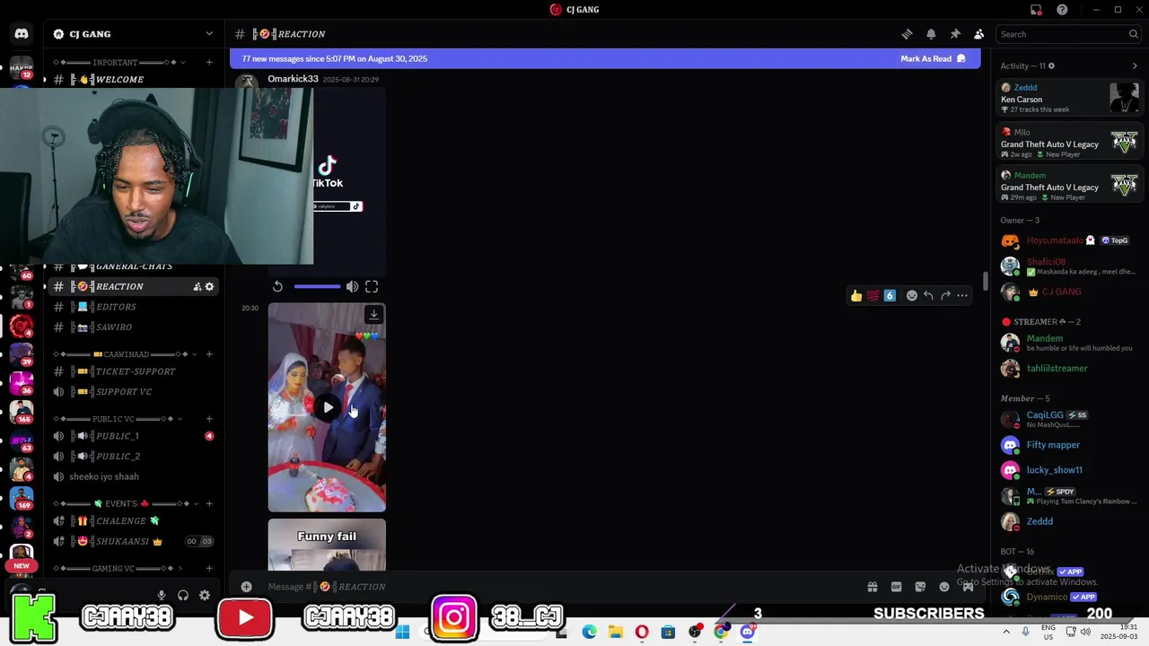Select the REACTION channel
Image resolution: width=1149 pixels, height=646 pixels.
(119, 286)
